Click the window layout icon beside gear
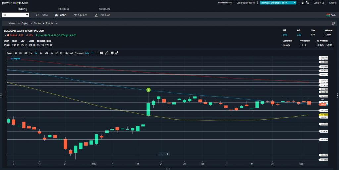This screenshot has height=170, width=339. tap(307, 3)
